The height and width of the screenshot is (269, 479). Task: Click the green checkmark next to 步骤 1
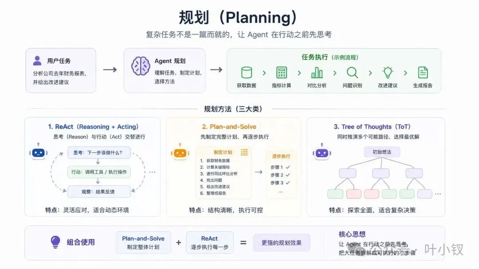click(288, 167)
